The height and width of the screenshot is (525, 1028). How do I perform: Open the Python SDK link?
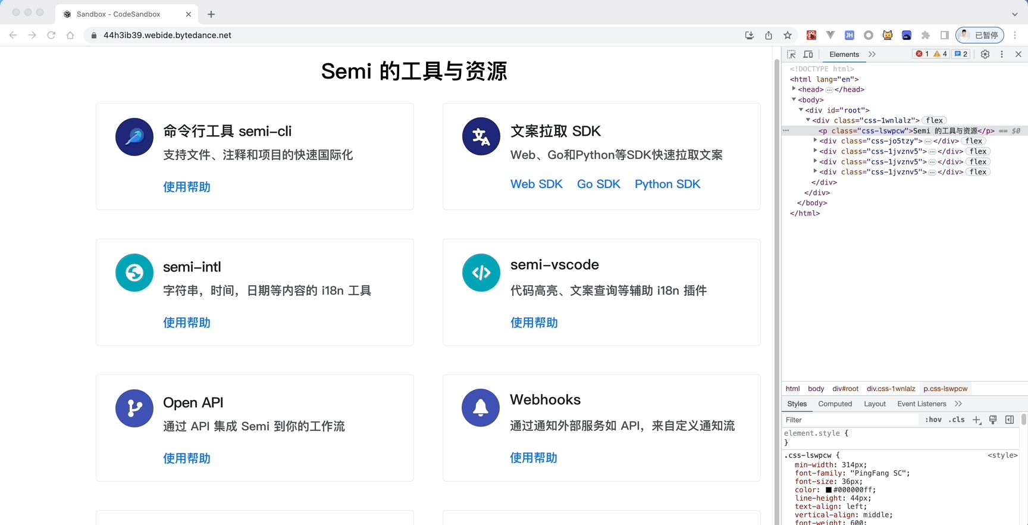(x=667, y=184)
